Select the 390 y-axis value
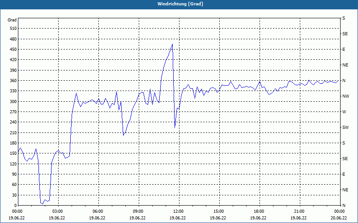This screenshot has width=358, height=223. tap(13, 70)
